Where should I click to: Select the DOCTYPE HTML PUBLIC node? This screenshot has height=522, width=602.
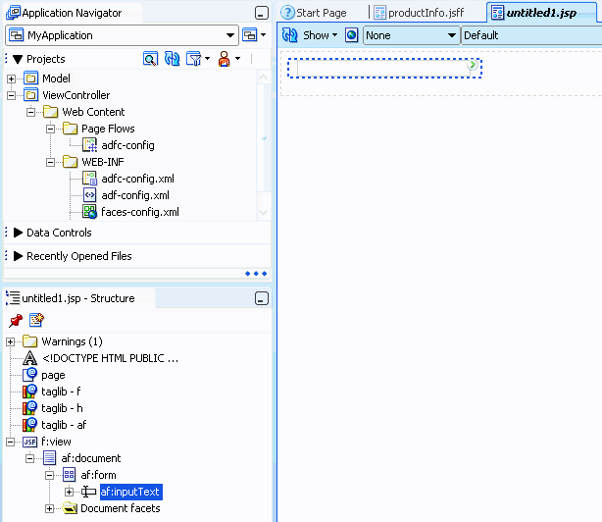pos(110,358)
